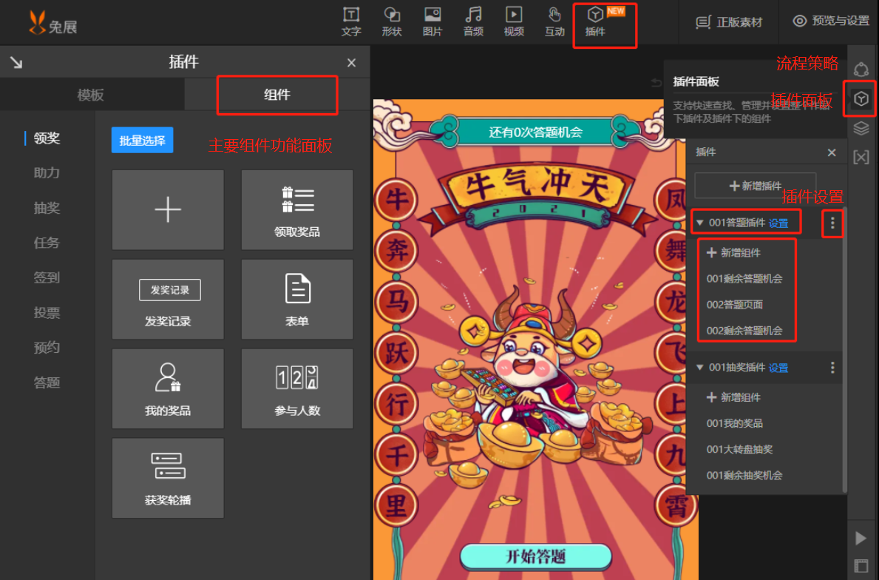Open the 图片 image tool
This screenshot has width=879, height=580.
tap(432, 22)
